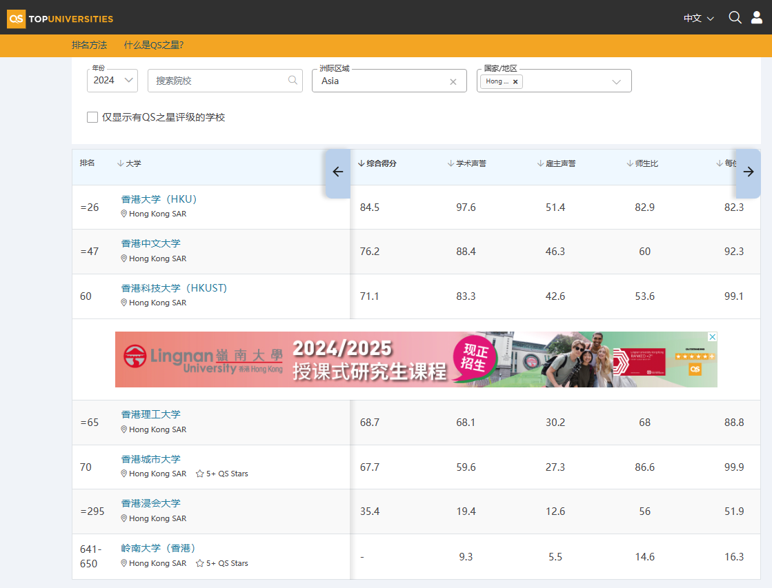772x588 pixels.
Task: Click the magnifier inside 搜索院校 field
Action: click(x=293, y=80)
